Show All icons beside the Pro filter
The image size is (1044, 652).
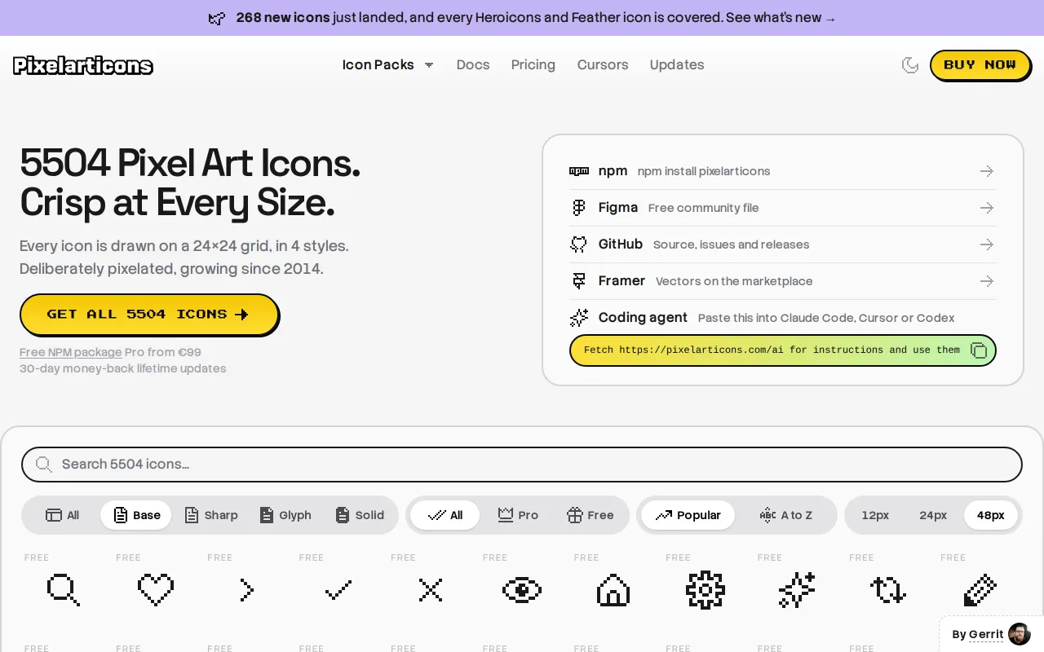click(445, 515)
